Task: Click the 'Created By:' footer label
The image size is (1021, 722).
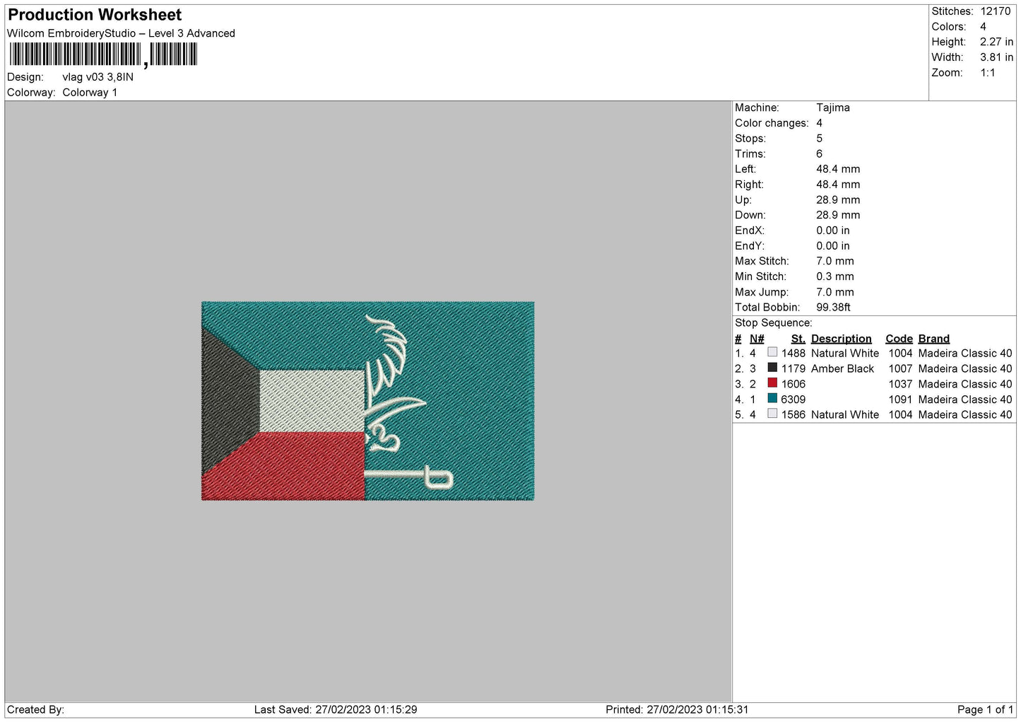Action: point(35,709)
